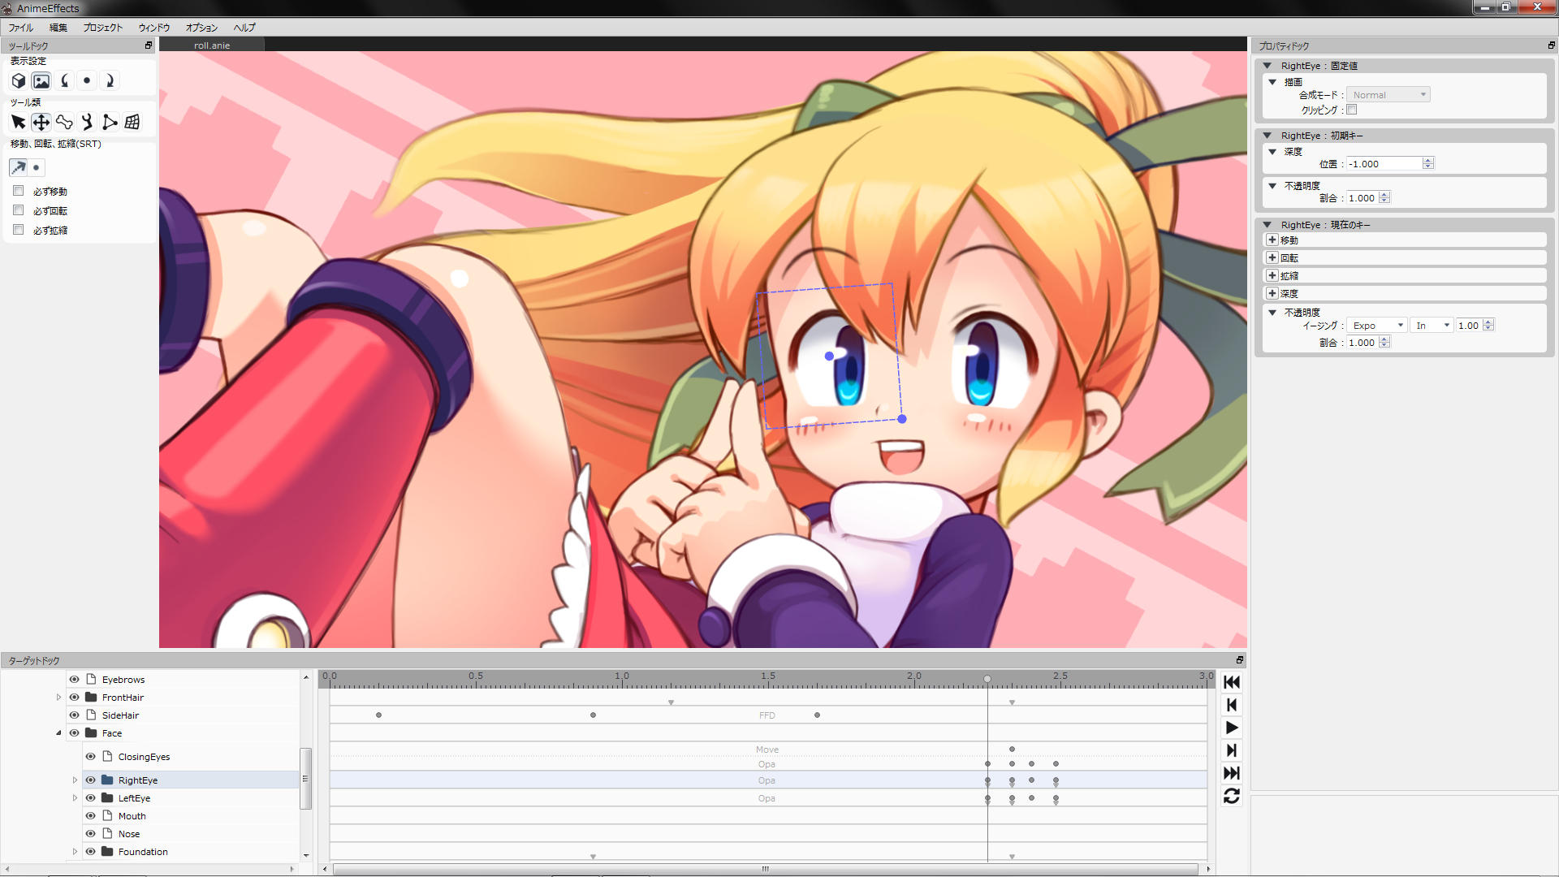Screen dimensions: 1559x877
Task: Toggle visibility of RightEye folder
Action: coord(90,780)
